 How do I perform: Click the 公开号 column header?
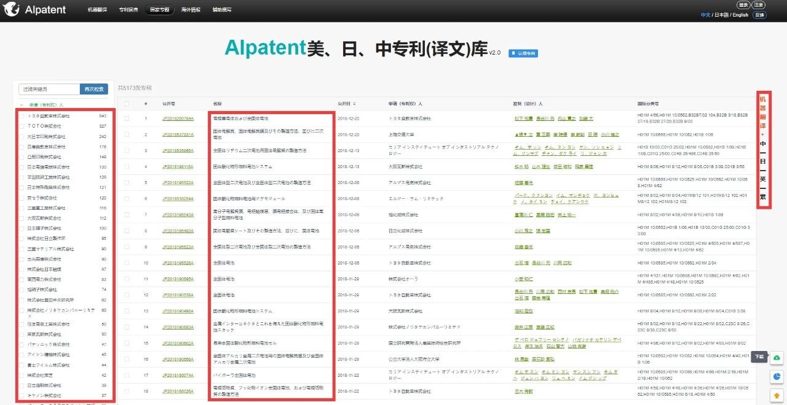click(x=168, y=104)
